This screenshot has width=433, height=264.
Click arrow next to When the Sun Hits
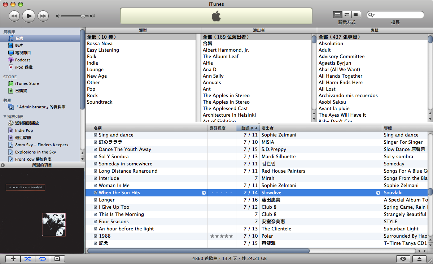click(x=204, y=193)
